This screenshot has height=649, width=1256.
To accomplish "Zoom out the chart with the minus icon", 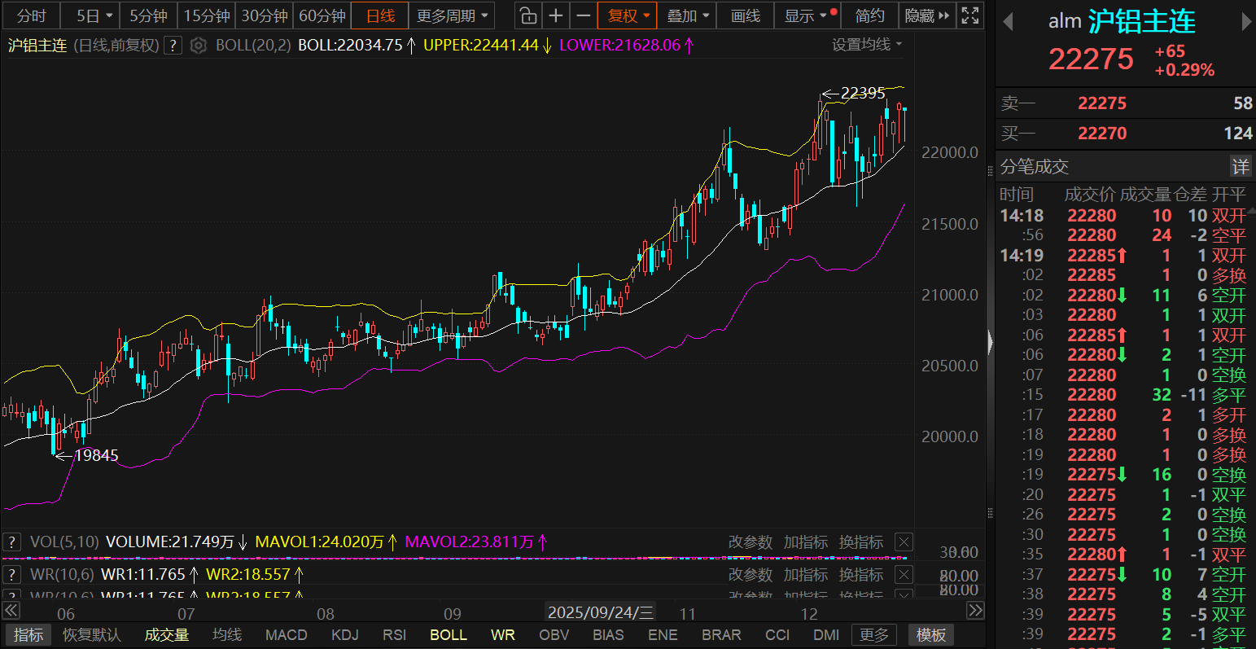I will 583,15.
